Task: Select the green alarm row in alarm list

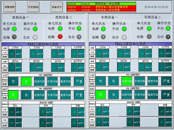Action: 102,4
